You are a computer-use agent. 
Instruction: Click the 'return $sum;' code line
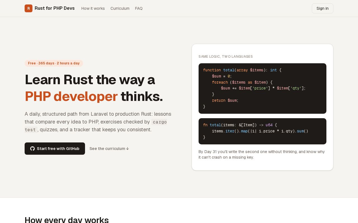pos(225,100)
